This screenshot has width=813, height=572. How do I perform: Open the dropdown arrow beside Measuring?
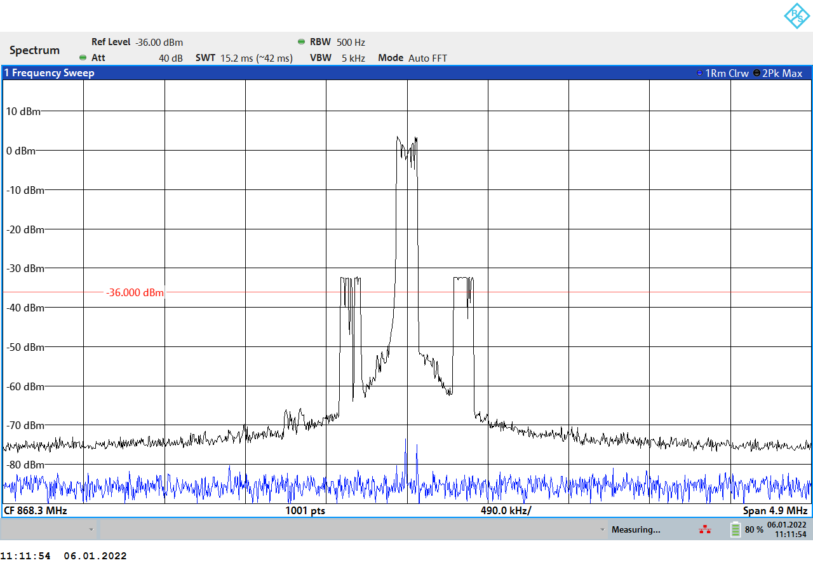602,529
